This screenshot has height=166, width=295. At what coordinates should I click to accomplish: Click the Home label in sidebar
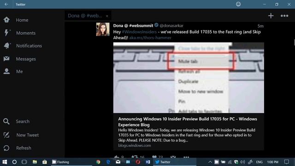click(x=22, y=20)
